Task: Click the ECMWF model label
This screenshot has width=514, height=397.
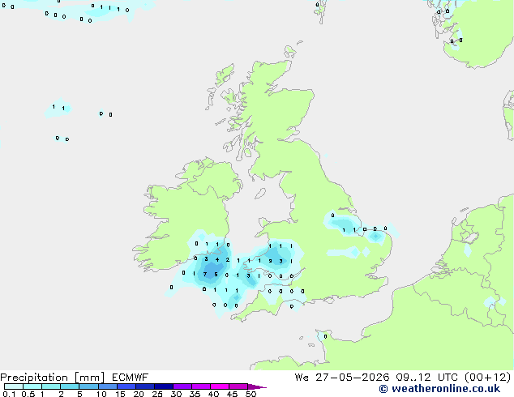Action: (x=131, y=378)
